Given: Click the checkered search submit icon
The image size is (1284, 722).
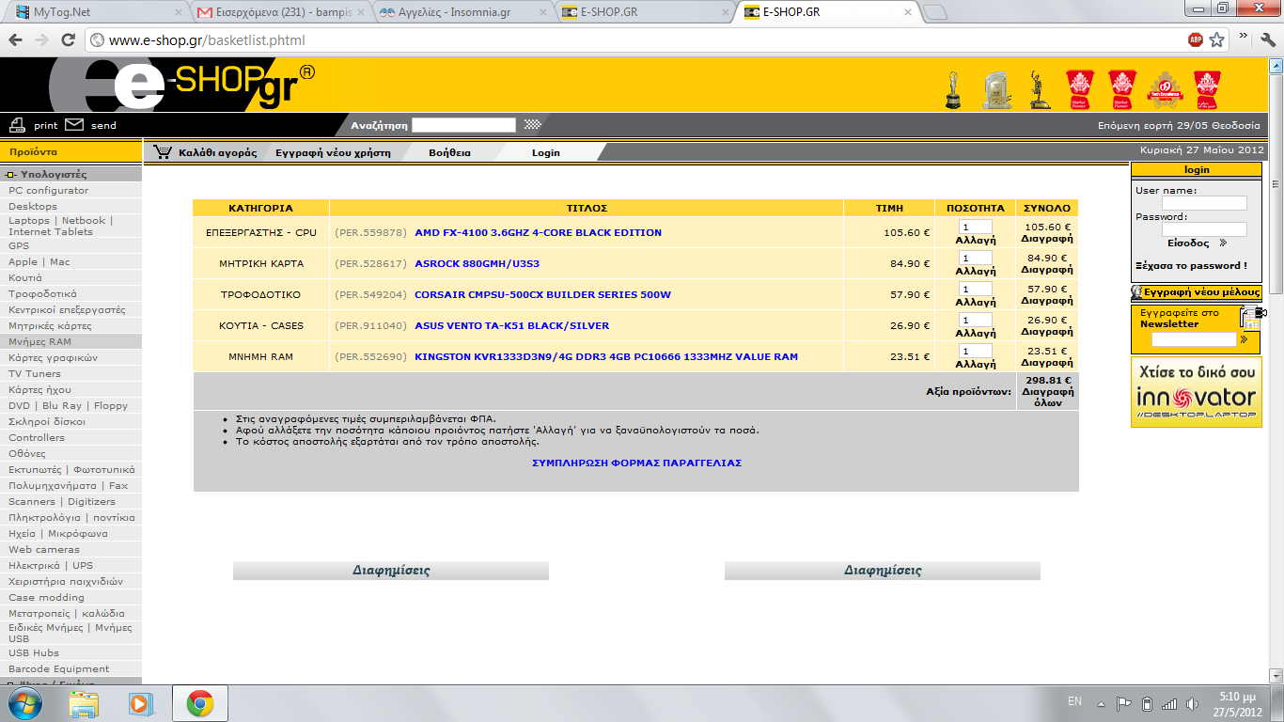Looking at the screenshot, I should click(x=533, y=124).
